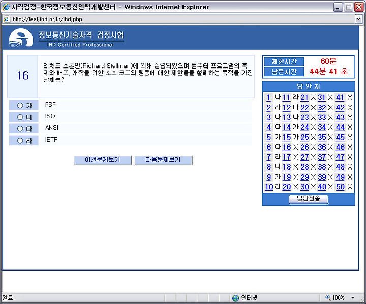Screen dimensions: 366x304
Task: Open question 20 from the answer sheet
Action: 286,187
